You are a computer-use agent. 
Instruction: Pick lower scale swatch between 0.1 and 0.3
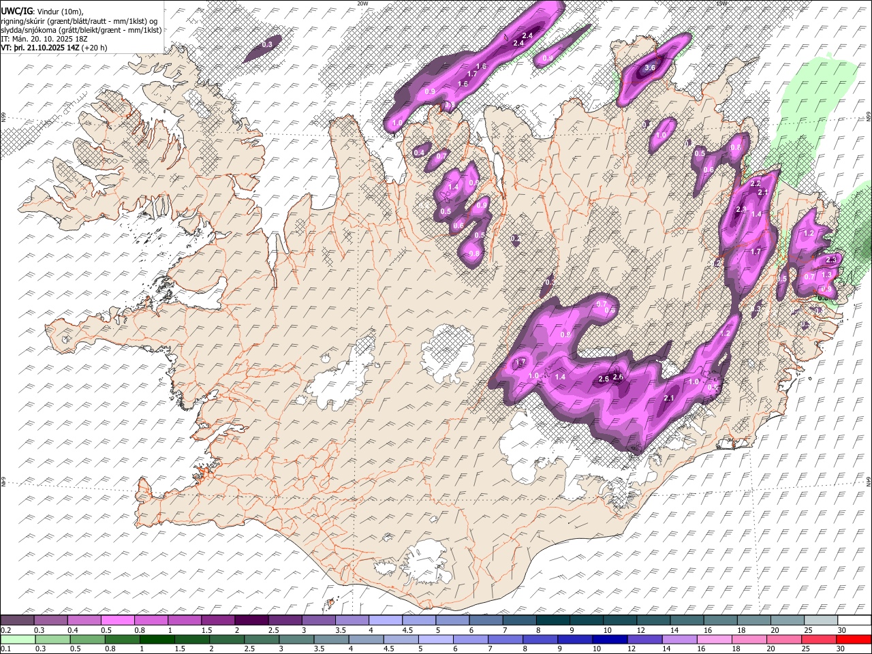tap(17, 639)
